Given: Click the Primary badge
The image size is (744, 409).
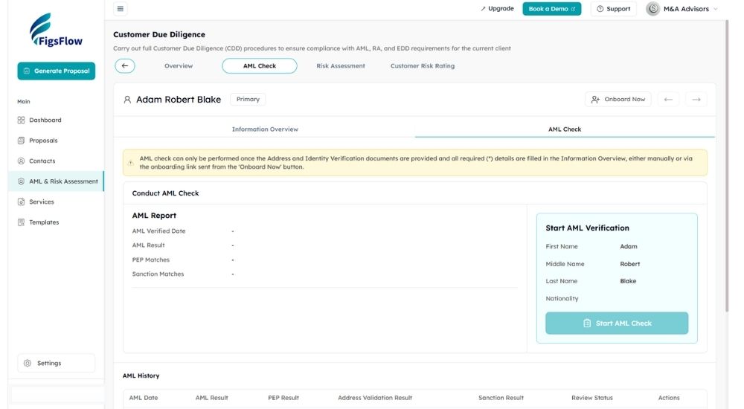Looking at the screenshot, I should (x=248, y=99).
